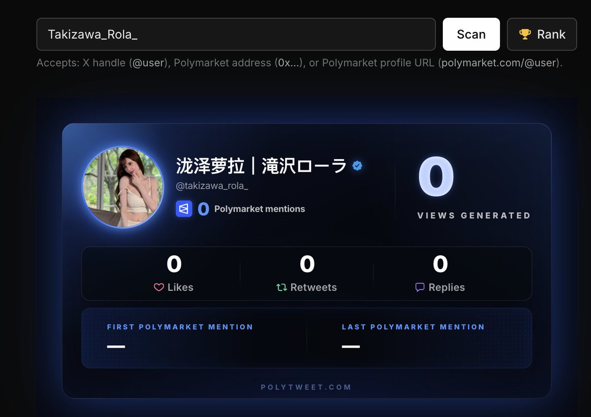Viewport: 591px width, 417px height.
Task: Click the VIEWS GENERATED label
Action: click(474, 215)
